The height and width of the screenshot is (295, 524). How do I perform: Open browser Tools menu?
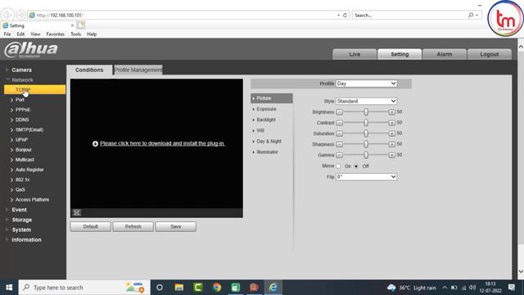click(75, 34)
